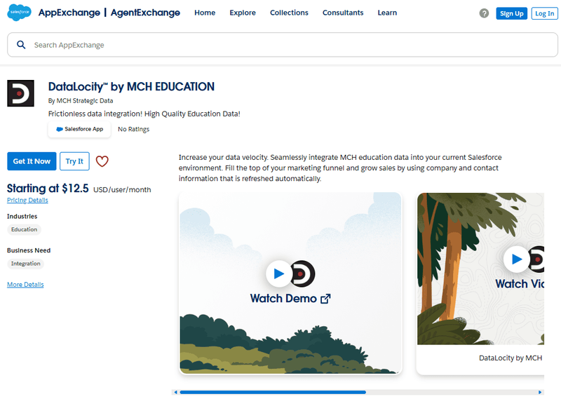Click the Salesforce App badge
Viewport: 561px width, 399px height.
(79, 129)
